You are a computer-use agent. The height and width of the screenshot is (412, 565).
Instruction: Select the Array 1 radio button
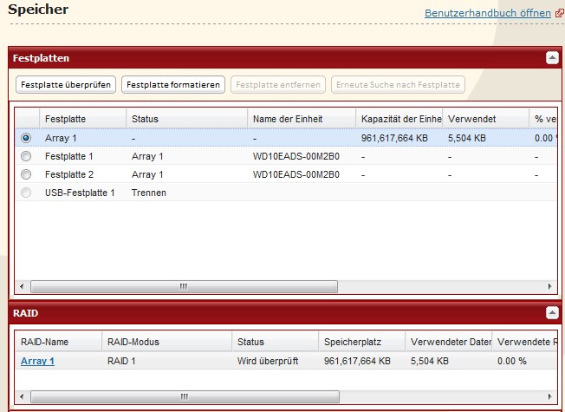[x=26, y=138]
